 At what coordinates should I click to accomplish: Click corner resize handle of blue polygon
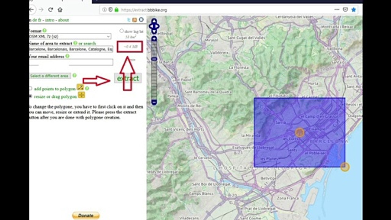(345, 167)
